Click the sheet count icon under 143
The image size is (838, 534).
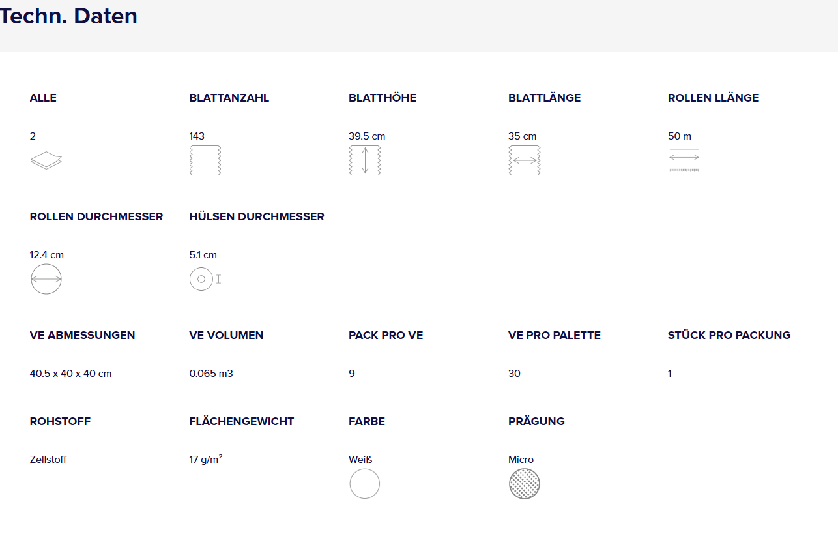point(205,160)
